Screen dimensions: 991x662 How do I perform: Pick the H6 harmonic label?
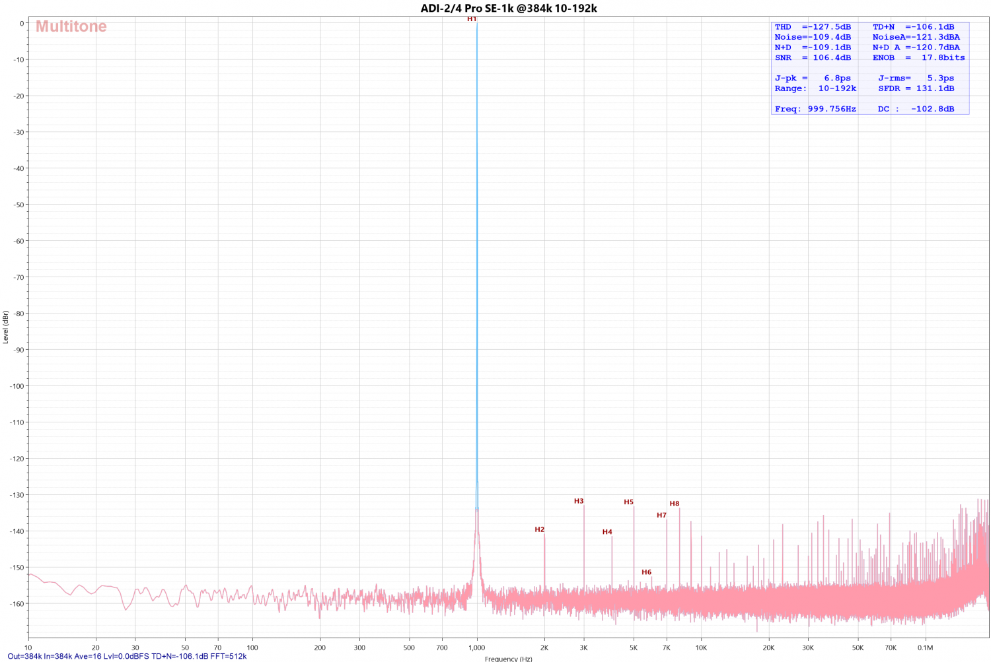pyautogui.click(x=646, y=572)
